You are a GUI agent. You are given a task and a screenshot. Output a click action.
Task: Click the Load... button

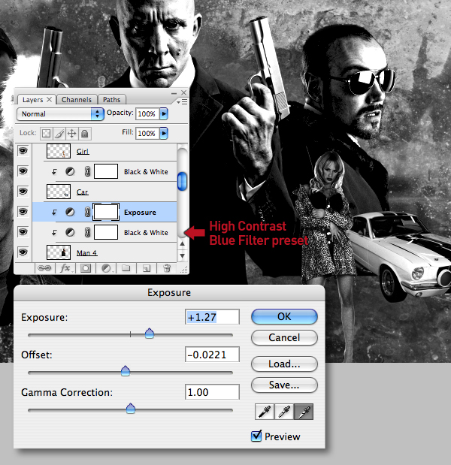click(284, 364)
